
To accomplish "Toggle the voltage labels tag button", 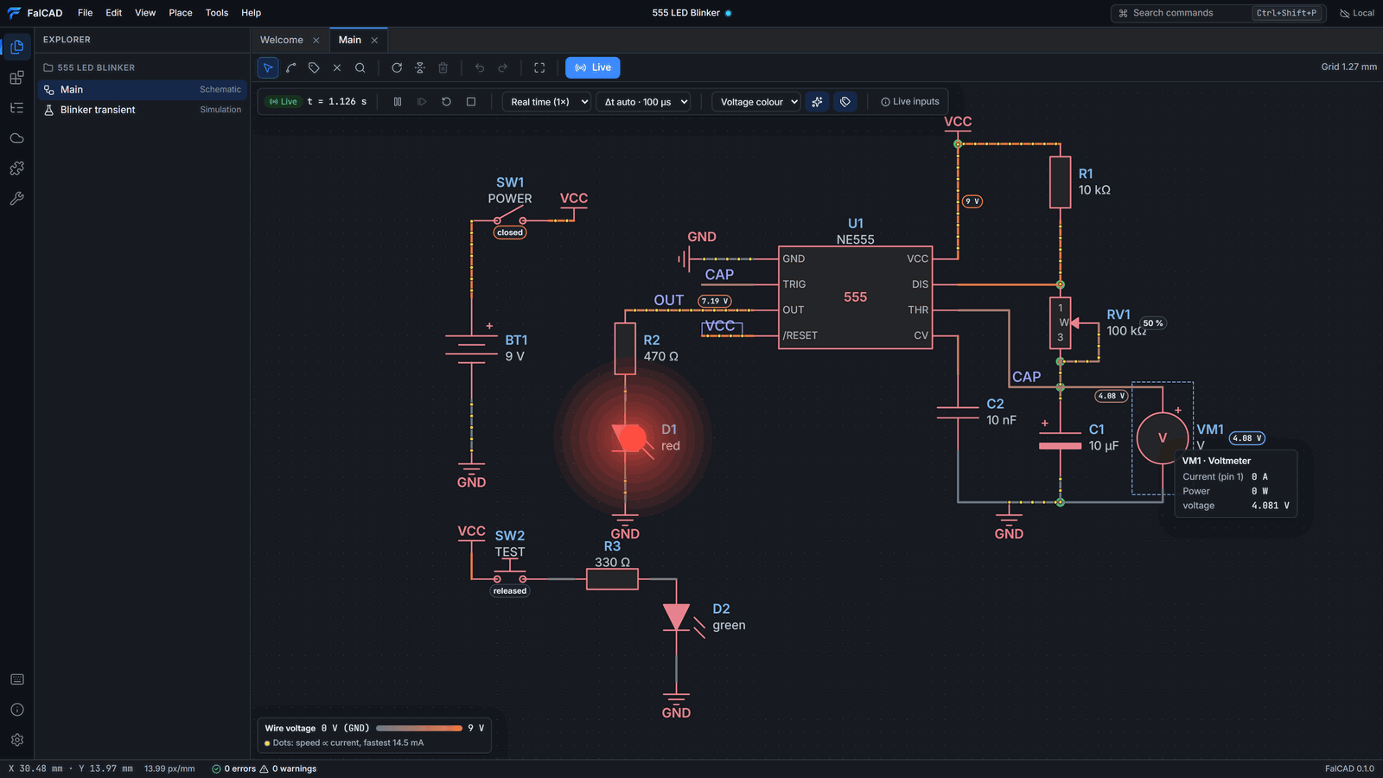I will click(x=845, y=102).
